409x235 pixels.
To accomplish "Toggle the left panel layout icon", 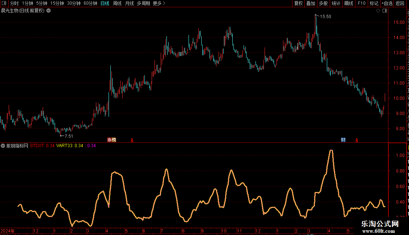I will [4, 3].
